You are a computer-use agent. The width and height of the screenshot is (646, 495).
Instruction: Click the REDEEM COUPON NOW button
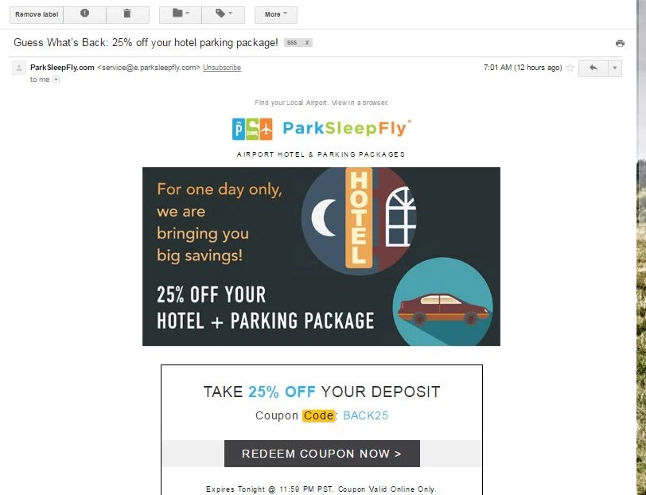(x=322, y=454)
